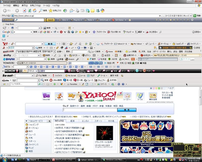Image resolution: width=202 pixels, height=162 pixels.
Task: Open the address bar dropdown arrow
Action: (x=191, y=16)
